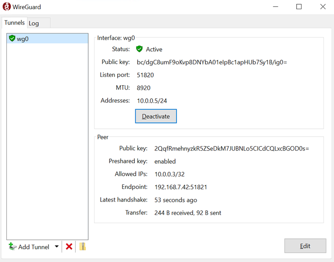
Task: Open the Edit tunnel dialog
Action: coord(305,246)
